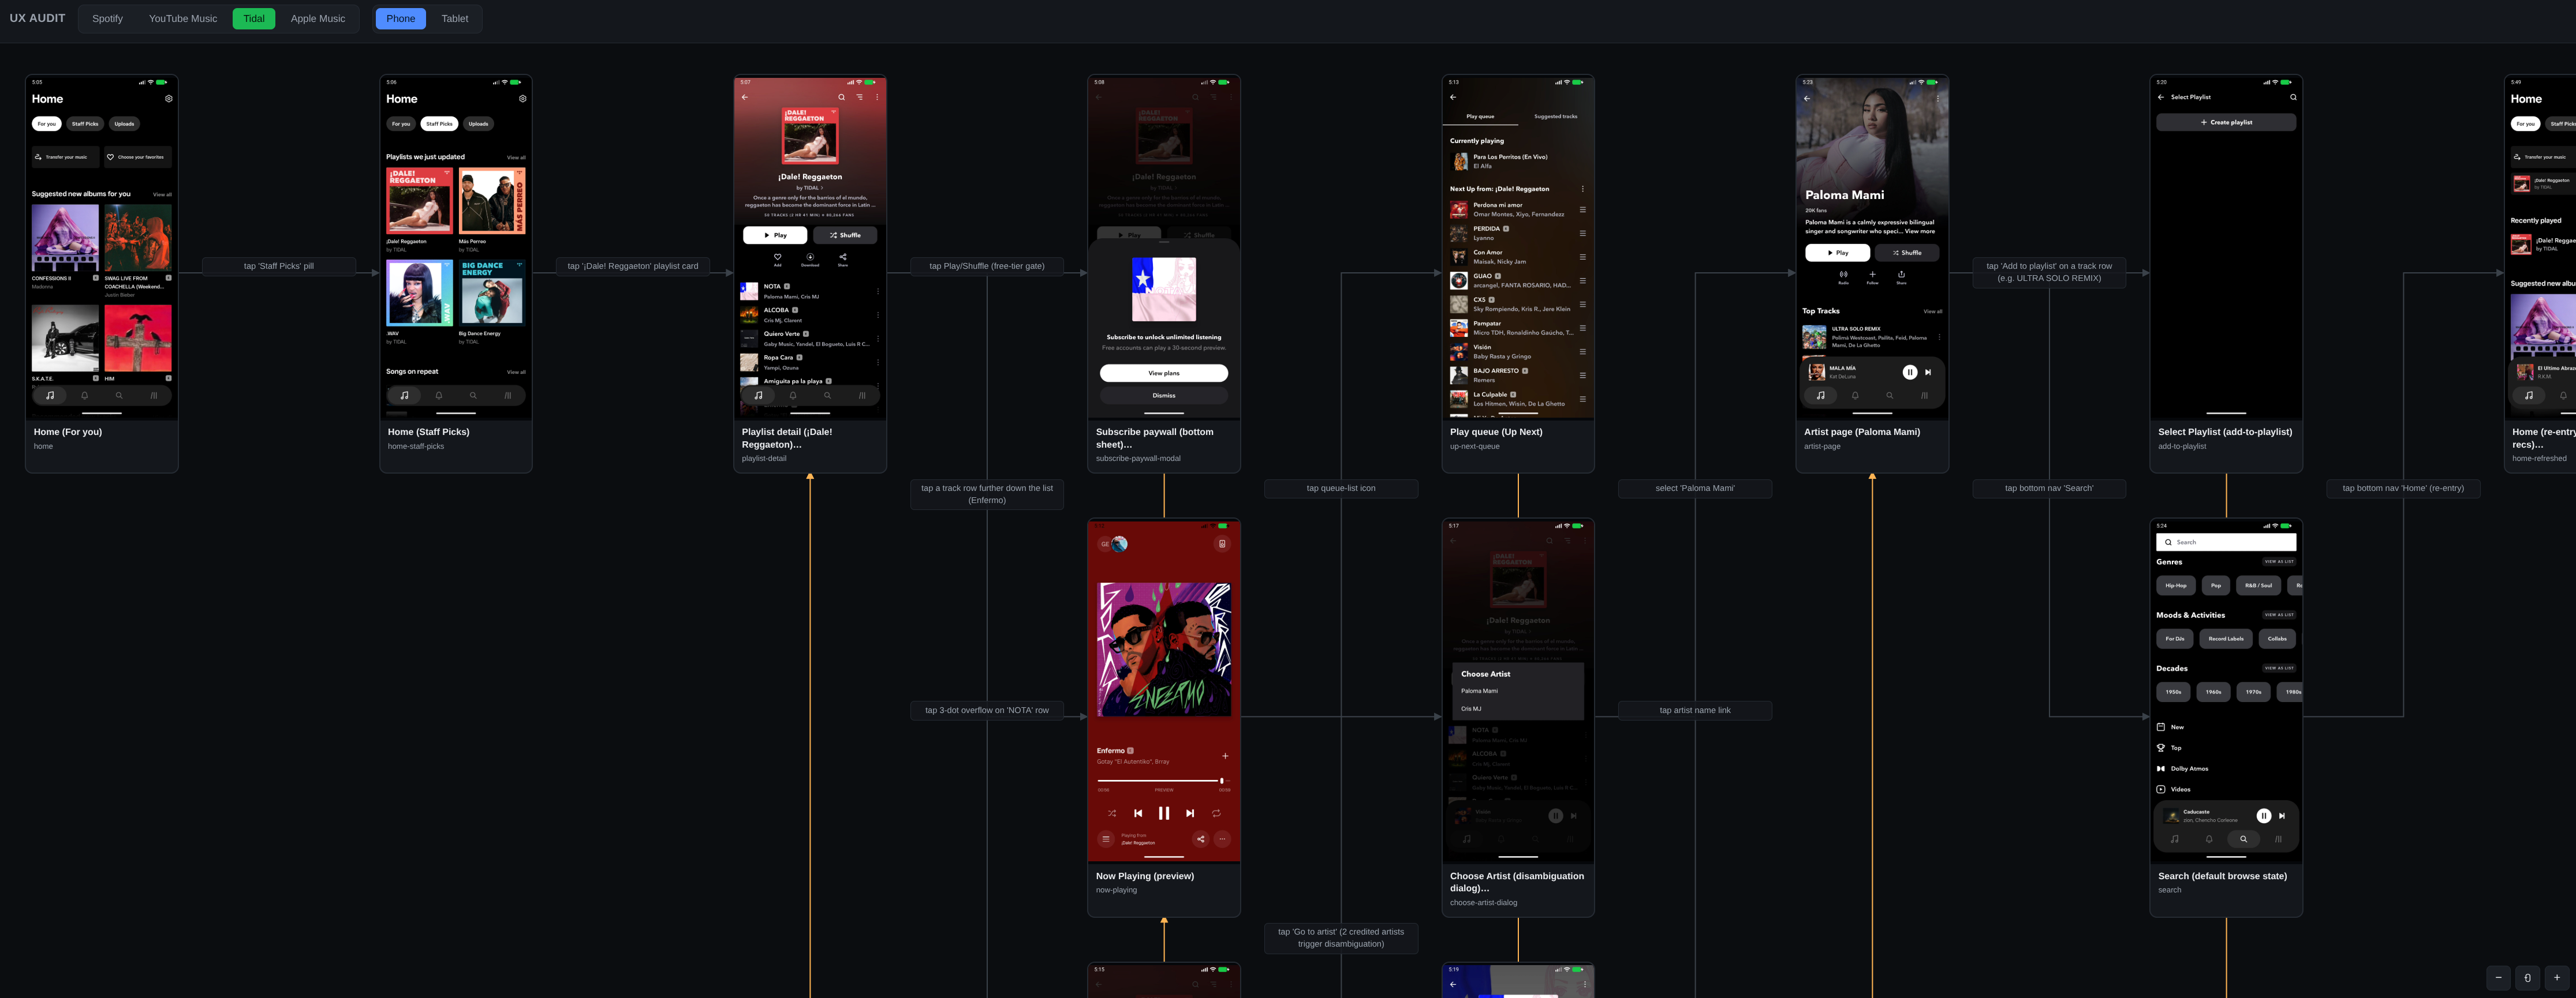Click View plans in Subscribe paywall screen

1164,373
